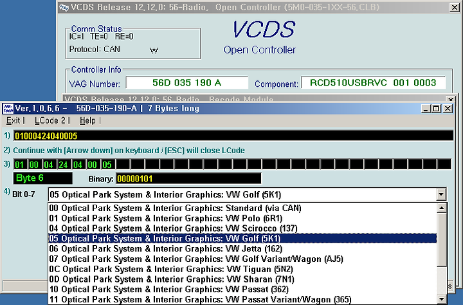Image resolution: width=463 pixels, height=305 pixels.
Task: Choose 01 VW Polo (6R1) option
Action: [x=242, y=218]
